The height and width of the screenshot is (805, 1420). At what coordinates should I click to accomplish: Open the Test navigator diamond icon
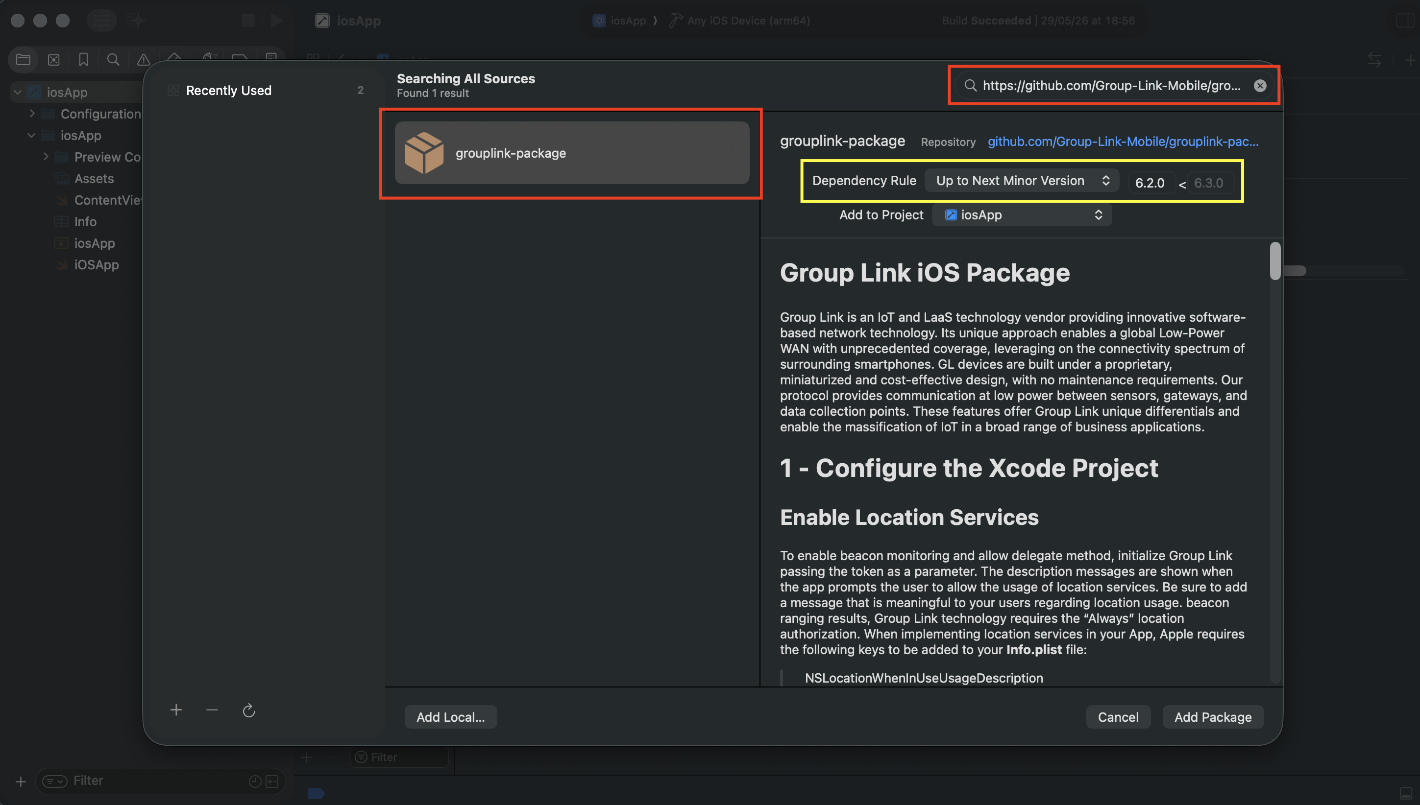[x=174, y=57]
